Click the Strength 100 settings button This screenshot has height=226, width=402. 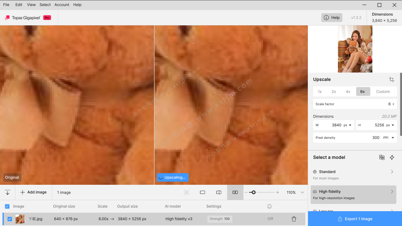[220, 219]
